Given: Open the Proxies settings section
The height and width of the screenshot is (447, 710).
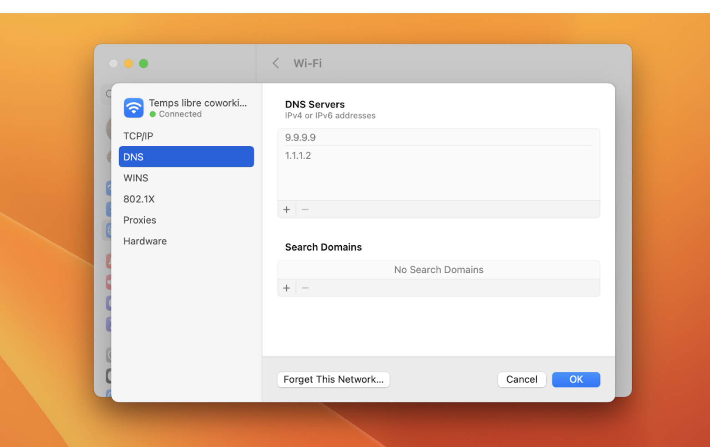Looking at the screenshot, I should click(140, 220).
